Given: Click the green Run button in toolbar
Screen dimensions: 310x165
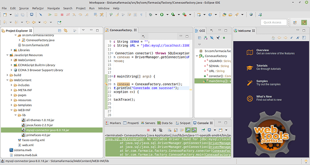Looking at the screenshot, I should tap(162, 15).
